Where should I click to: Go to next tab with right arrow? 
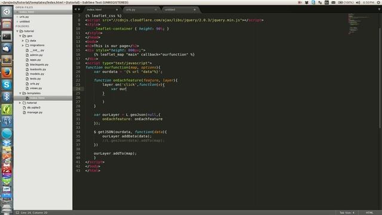click(x=79, y=10)
